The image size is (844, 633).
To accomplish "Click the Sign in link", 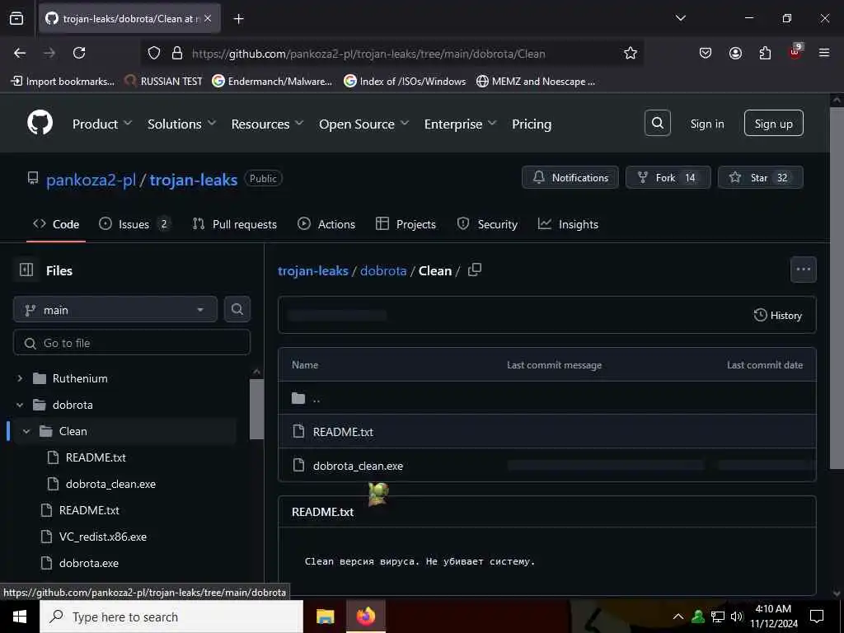I will (706, 124).
